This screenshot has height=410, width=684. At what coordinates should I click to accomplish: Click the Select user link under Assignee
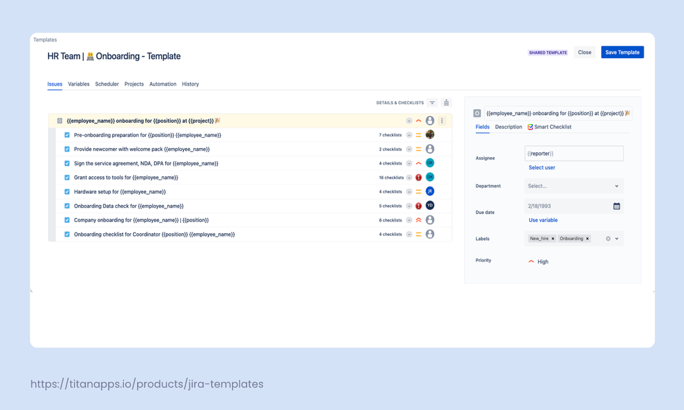click(x=542, y=167)
